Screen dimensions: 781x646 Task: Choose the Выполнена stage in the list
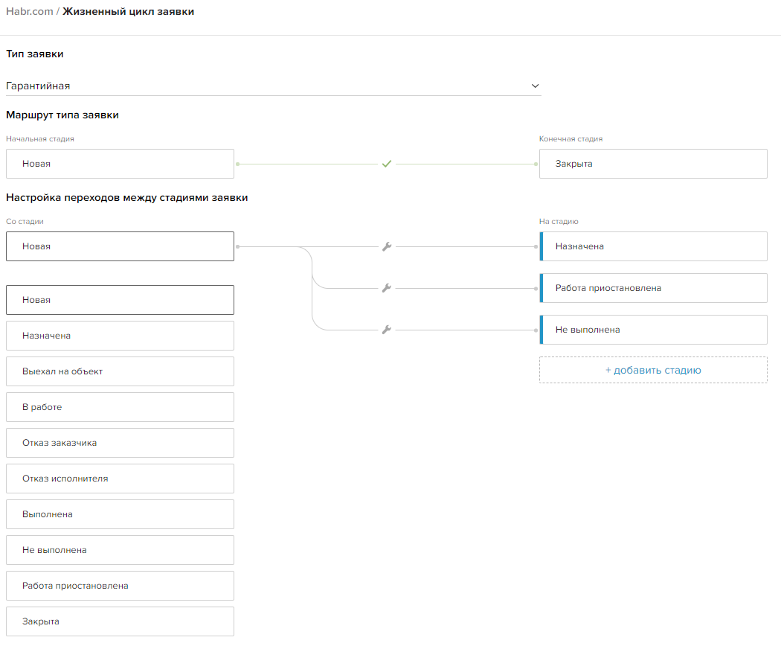click(x=120, y=514)
